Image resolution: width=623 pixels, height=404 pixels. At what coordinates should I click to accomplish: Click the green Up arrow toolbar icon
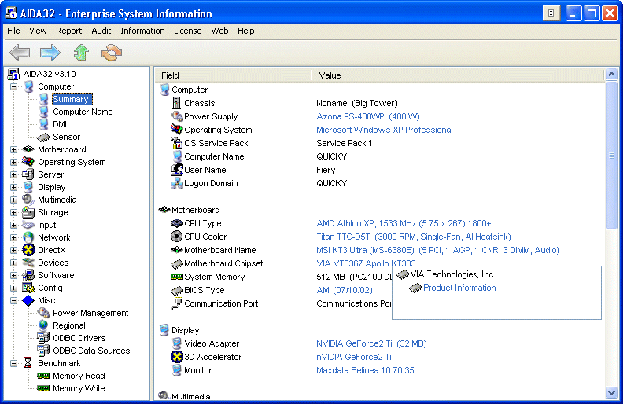[81, 53]
